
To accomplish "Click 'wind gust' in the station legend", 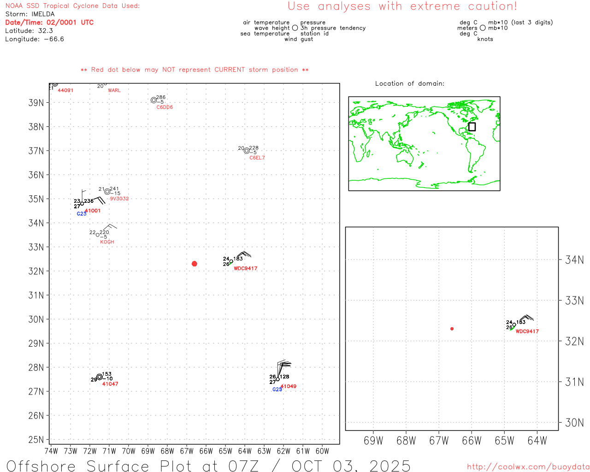I will (299, 39).
